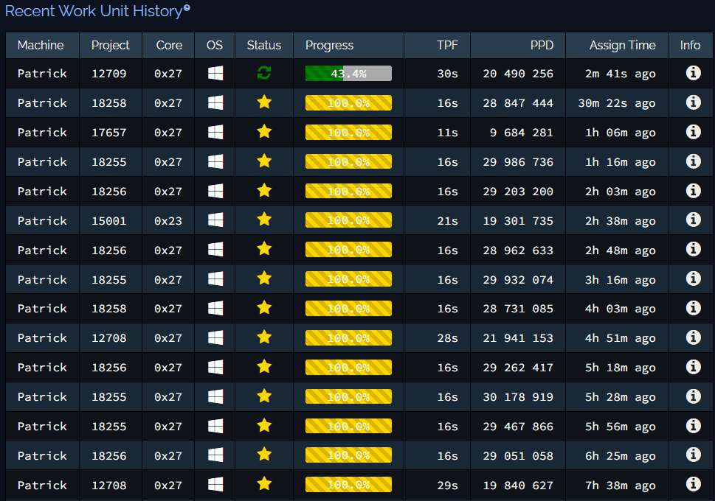Open info for the 5h 56m ago work unit
This screenshot has height=501, width=715.
pyautogui.click(x=693, y=426)
